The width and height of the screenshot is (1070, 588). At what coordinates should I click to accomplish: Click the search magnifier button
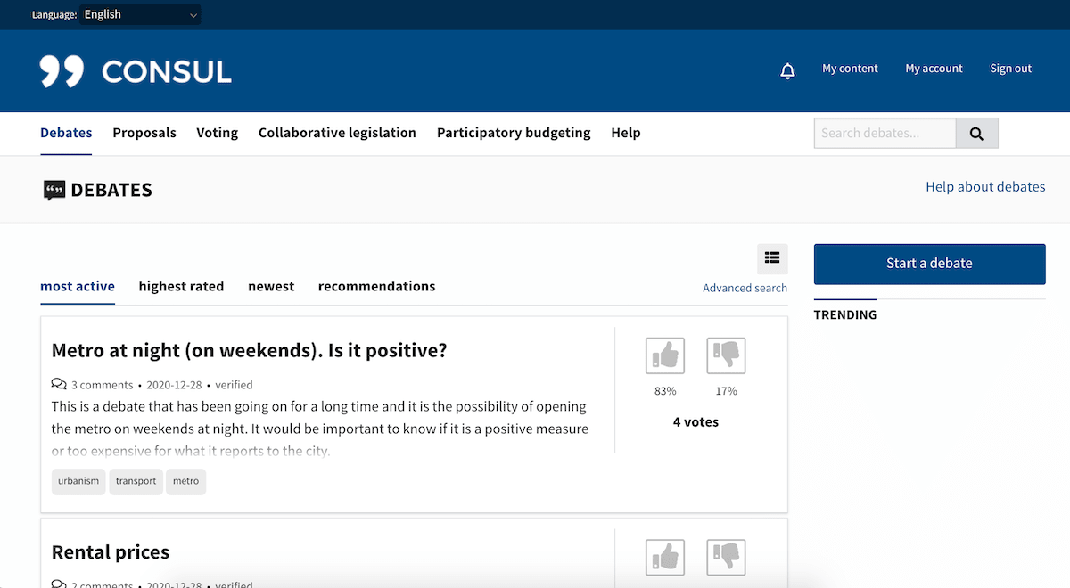click(x=977, y=134)
